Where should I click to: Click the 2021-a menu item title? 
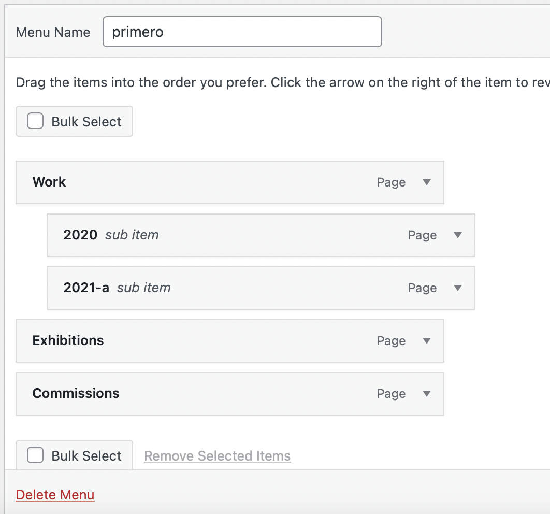(x=86, y=288)
